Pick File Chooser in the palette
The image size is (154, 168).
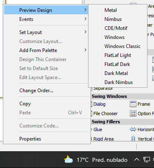coord(105,114)
